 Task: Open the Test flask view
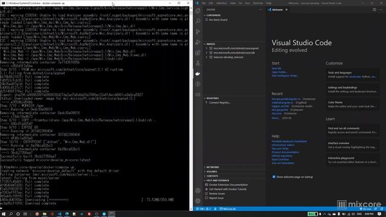tap(198, 63)
